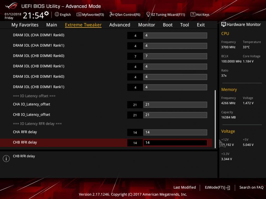Open the Advanced tab
Viewport: 266px width, 199px height.
coord(120,25)
